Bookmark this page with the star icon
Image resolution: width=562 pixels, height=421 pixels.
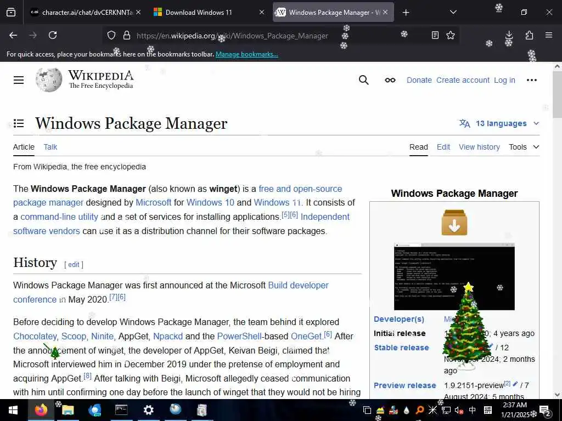click(x=451, y=35)
